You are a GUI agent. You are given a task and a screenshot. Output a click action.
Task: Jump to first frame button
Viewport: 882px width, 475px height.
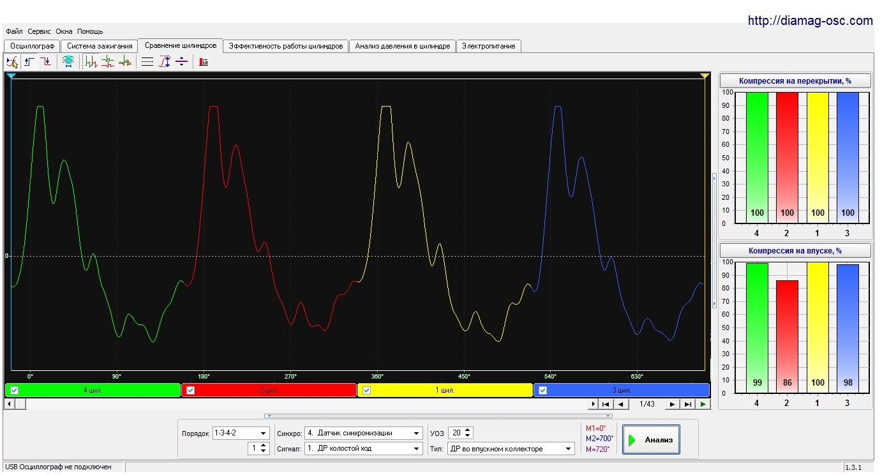click(606, 404)
